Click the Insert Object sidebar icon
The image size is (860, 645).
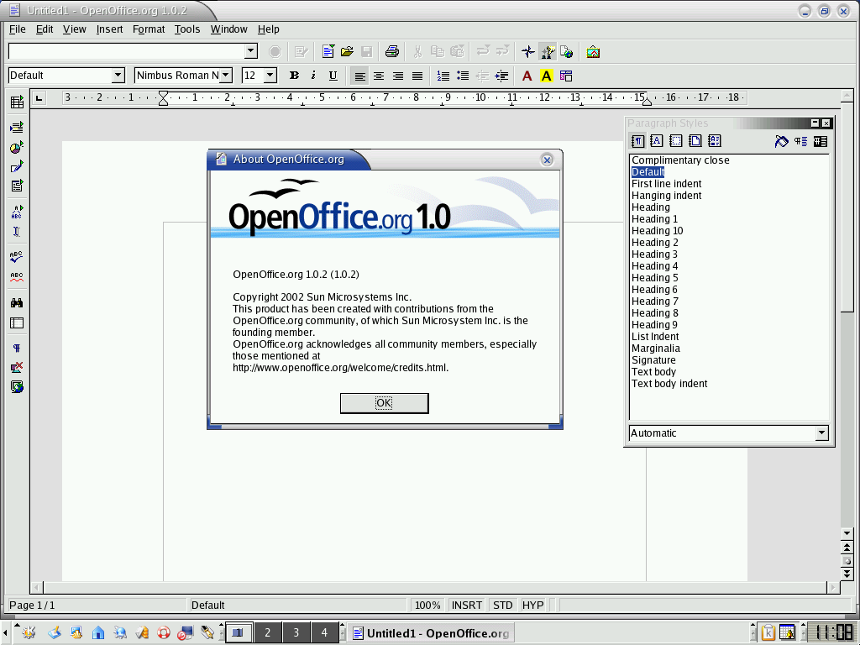pyautogui.click(x=17, y=147)
